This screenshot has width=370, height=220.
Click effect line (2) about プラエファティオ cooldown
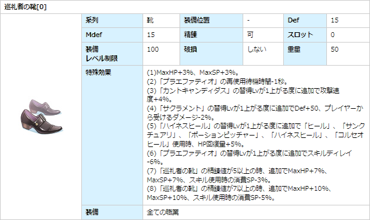click(x=217, y=81)
